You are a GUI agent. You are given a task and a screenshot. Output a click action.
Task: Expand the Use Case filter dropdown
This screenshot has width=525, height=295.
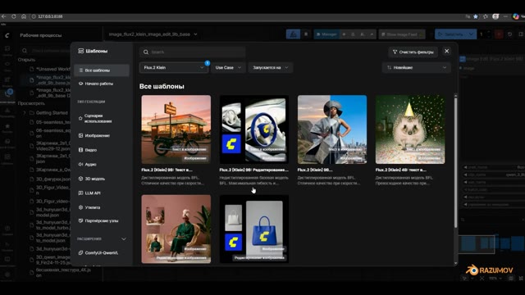click(x=228, y=67)
